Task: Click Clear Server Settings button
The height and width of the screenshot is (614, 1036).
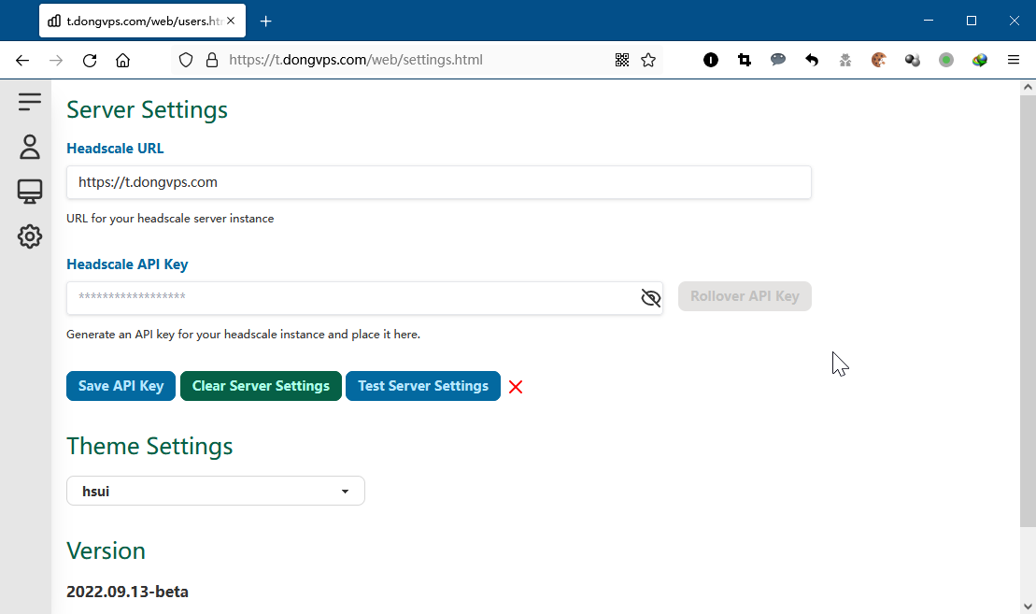Action: click(x=261, y=386)
